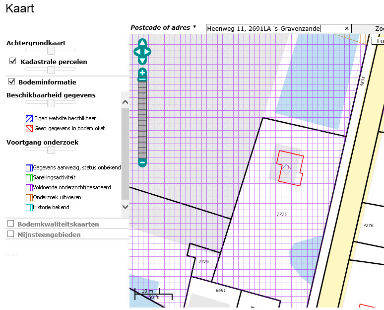Click the Zoek button
384x310 pixels.
coord(368,29)
